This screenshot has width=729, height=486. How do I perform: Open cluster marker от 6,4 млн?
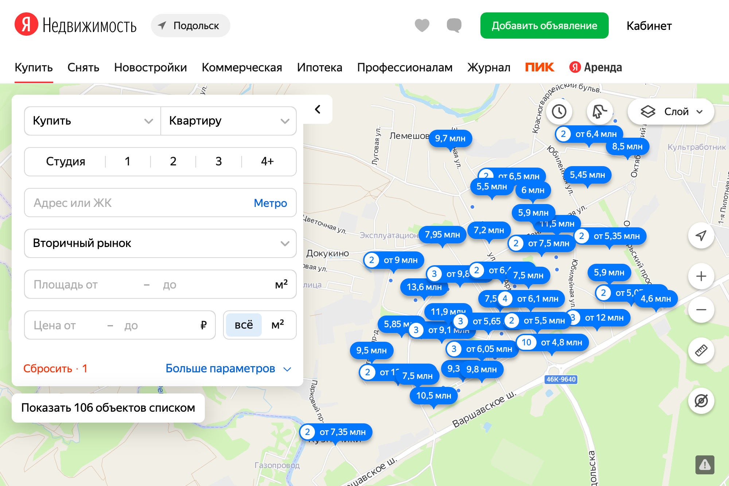(589, 134)
